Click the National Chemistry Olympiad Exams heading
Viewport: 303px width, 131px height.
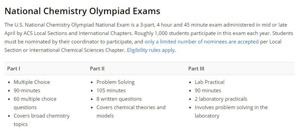coord(82,11)
